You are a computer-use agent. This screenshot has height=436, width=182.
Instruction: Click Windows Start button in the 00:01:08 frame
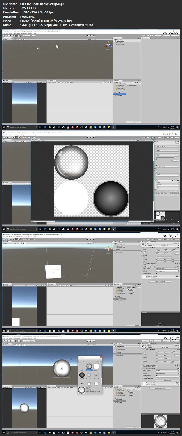point(4,127)
